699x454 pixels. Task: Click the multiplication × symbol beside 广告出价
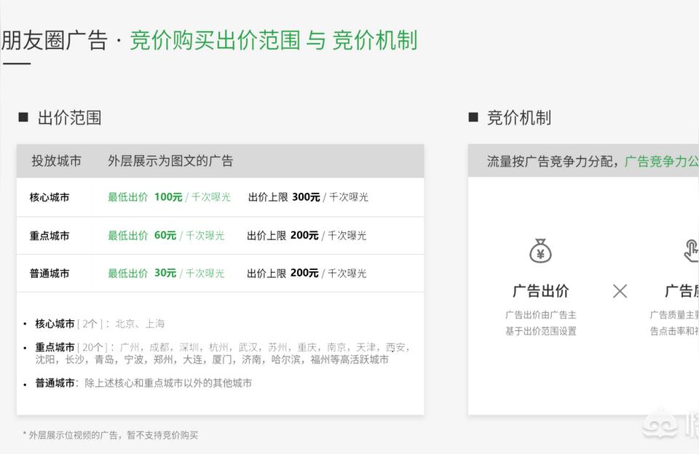tap(620, 291)
